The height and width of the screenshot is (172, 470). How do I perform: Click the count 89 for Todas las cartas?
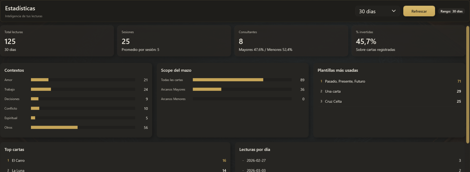(x=302, y=80)
